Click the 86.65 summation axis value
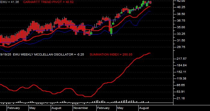This screenshot has height=111, width=210. pyautogui.click(x=181, y=85)
